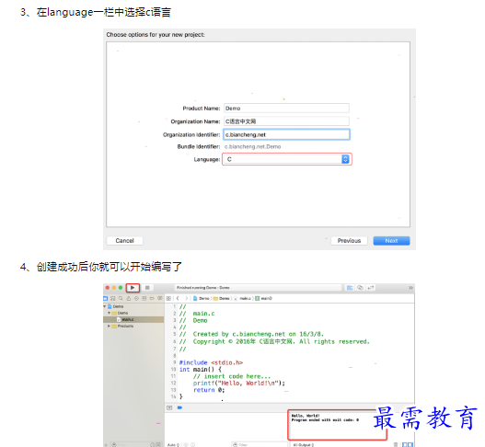Select main.c in the jump bar
This screenshot has height=447, width=485.
click(x=243, y=298)
